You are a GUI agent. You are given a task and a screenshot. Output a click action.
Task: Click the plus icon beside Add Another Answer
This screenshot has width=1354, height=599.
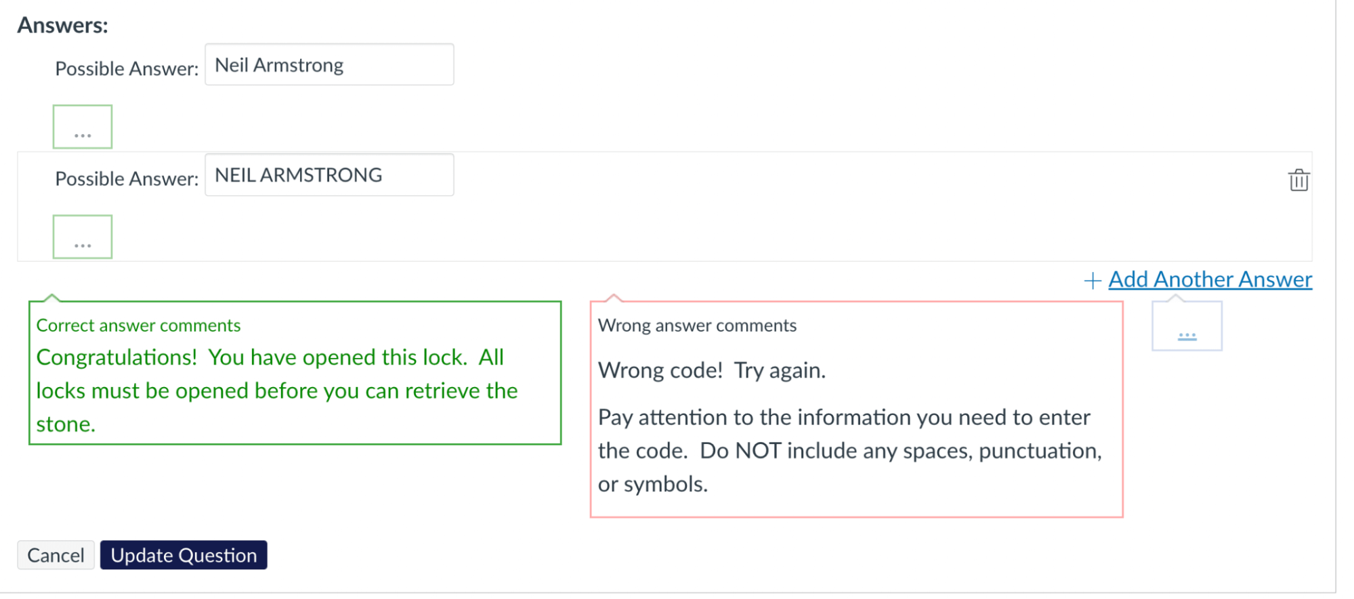click(1092, 280)
